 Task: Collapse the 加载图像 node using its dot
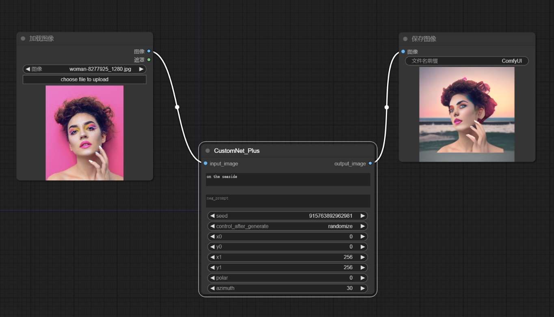click(23, 39)
